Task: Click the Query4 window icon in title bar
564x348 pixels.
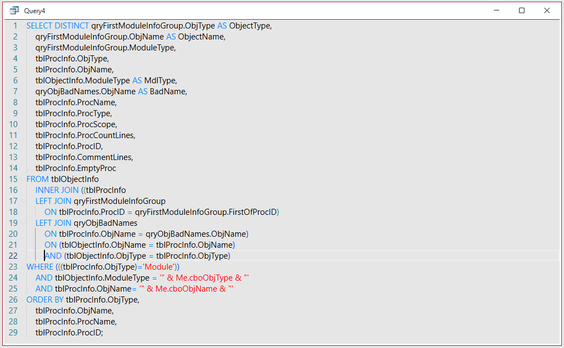Action: (x=14, y=10)
